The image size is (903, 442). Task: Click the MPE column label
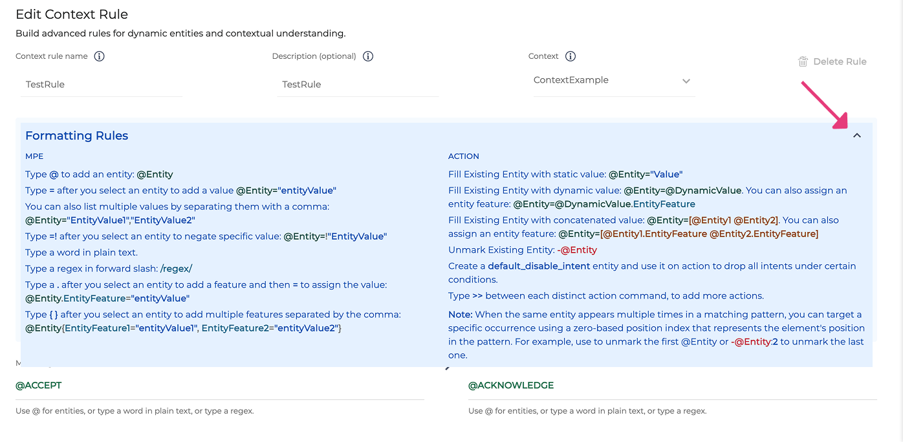[x=34, y=156]
